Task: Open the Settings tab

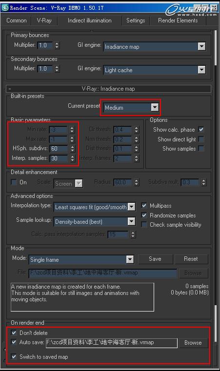Action: pos(136,20)
